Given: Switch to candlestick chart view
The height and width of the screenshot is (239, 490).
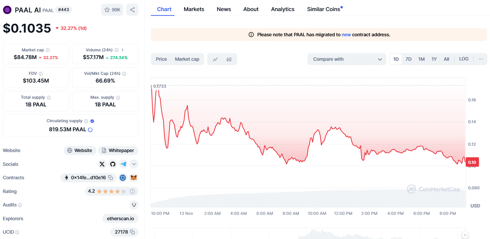Looking at the screenshot, I should coord(229,59).
